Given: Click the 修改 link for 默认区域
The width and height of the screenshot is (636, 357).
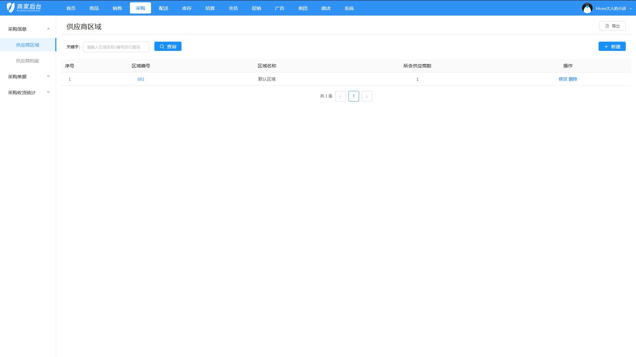Looking at the screenshot, I should pos(563,79).
